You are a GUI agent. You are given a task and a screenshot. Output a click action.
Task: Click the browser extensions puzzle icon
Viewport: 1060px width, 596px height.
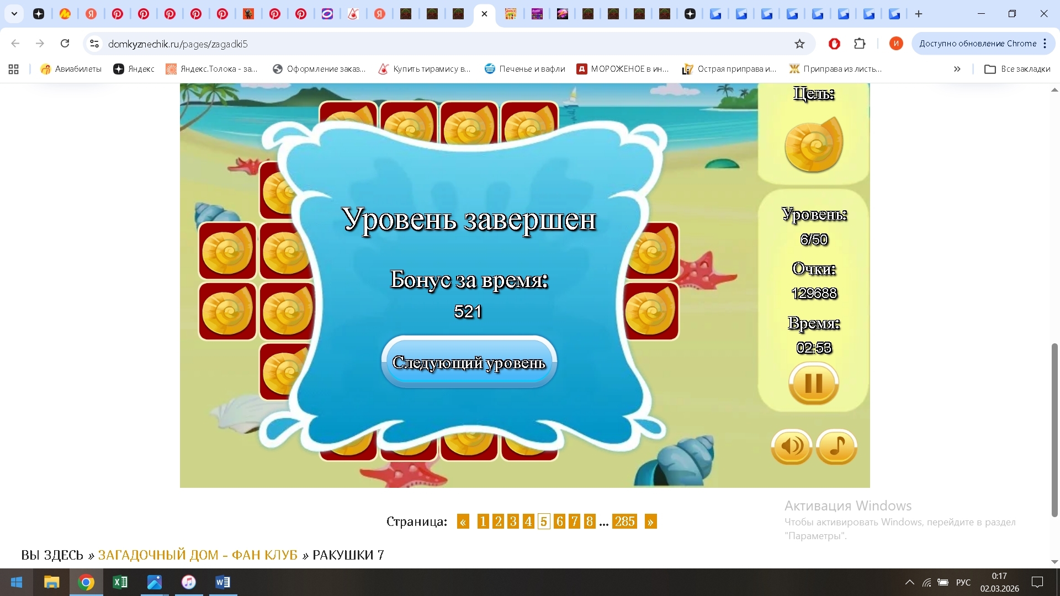click(x=860, y=44)
